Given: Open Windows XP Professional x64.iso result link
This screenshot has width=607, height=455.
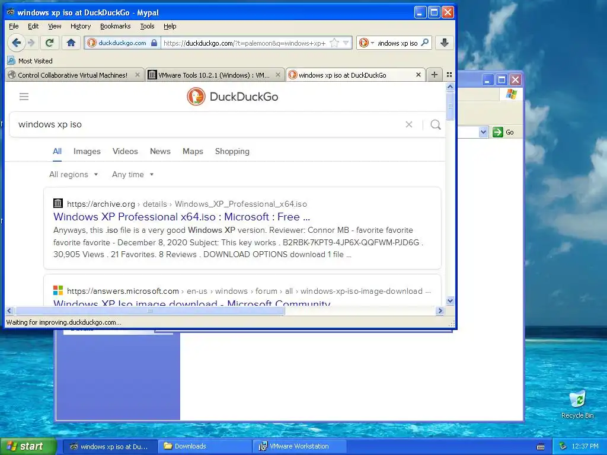Looking at the screenshot, I should [181, 217].
